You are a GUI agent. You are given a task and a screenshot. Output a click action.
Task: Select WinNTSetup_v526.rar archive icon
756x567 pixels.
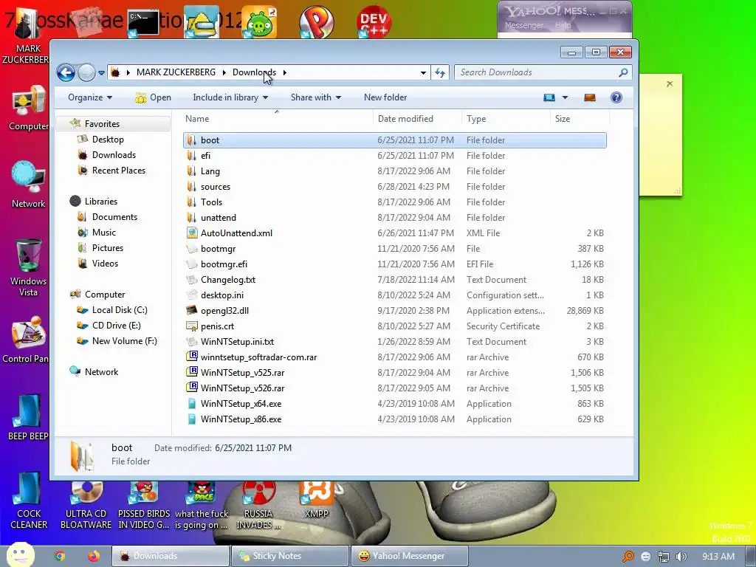point(192,388)
